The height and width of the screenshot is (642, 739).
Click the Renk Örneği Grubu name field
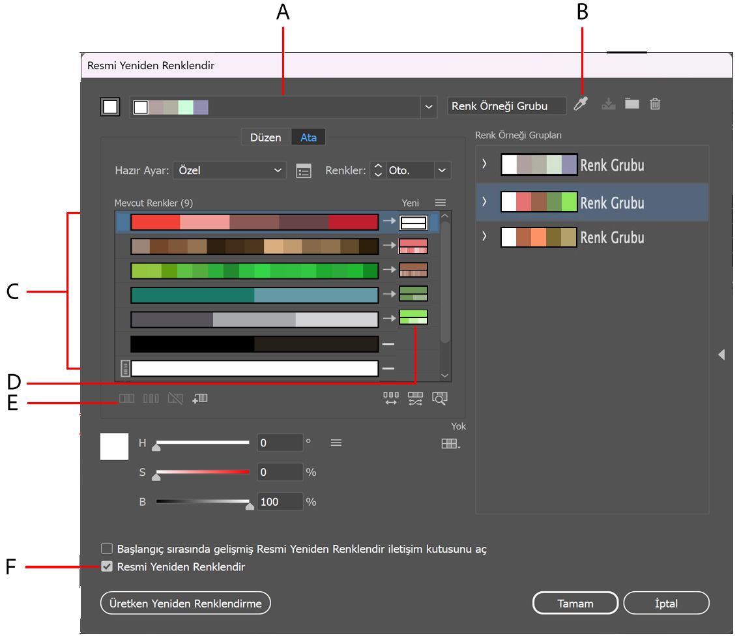point(506,106)
